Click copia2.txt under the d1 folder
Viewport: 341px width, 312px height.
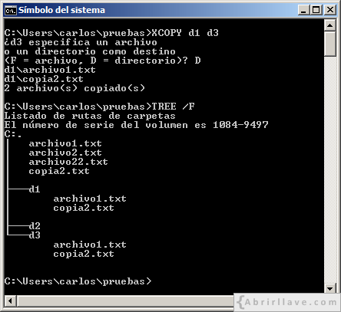pyautogui.click(x=84, y=208)
